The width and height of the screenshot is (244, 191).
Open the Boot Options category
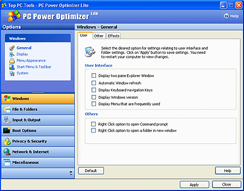(x=38, y=131)
